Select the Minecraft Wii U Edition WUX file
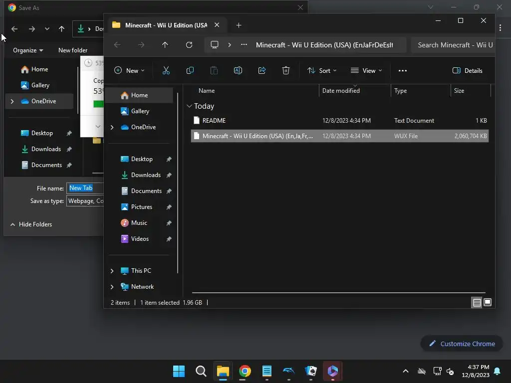Viewport: 511px width, 383px height. click(339, 136)
